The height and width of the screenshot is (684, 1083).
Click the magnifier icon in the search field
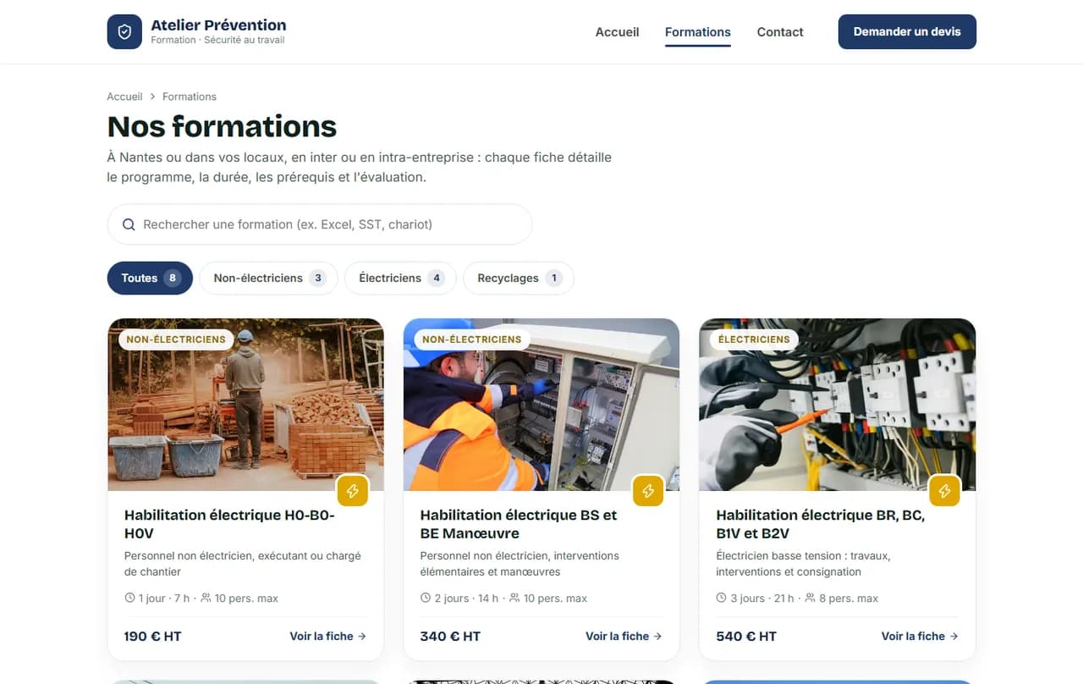129,224
